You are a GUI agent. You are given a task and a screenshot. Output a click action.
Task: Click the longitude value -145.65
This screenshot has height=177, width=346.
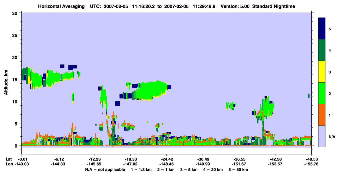[94, 164]
